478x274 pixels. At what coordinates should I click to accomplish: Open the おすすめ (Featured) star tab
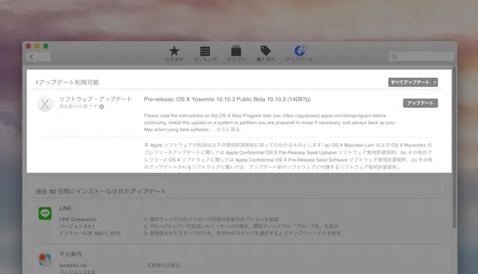pos(174,54)
